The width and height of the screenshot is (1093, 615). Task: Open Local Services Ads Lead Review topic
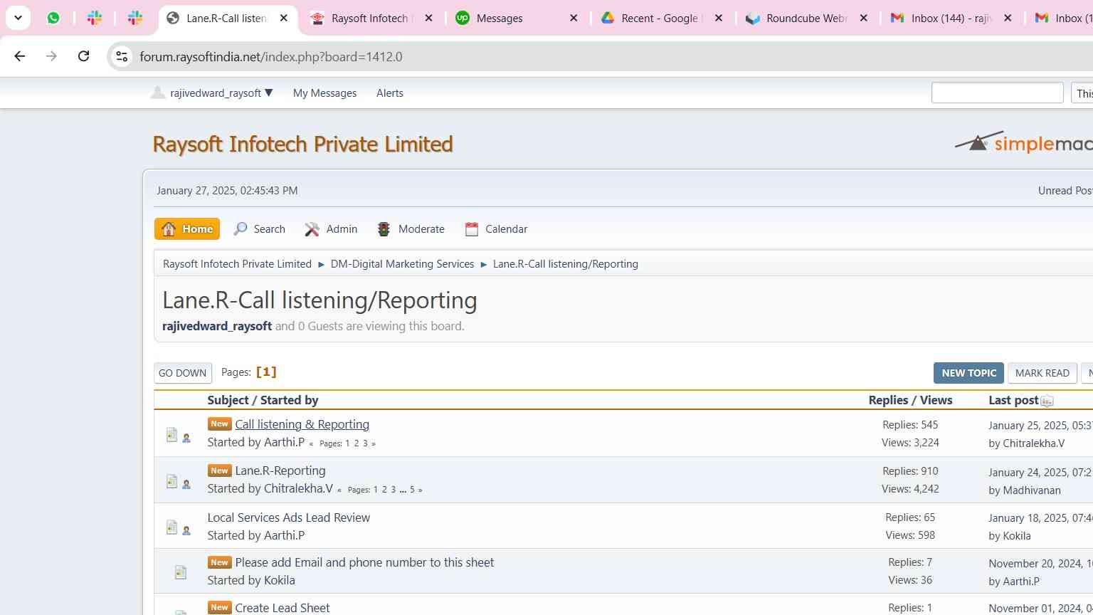[289, 517]
